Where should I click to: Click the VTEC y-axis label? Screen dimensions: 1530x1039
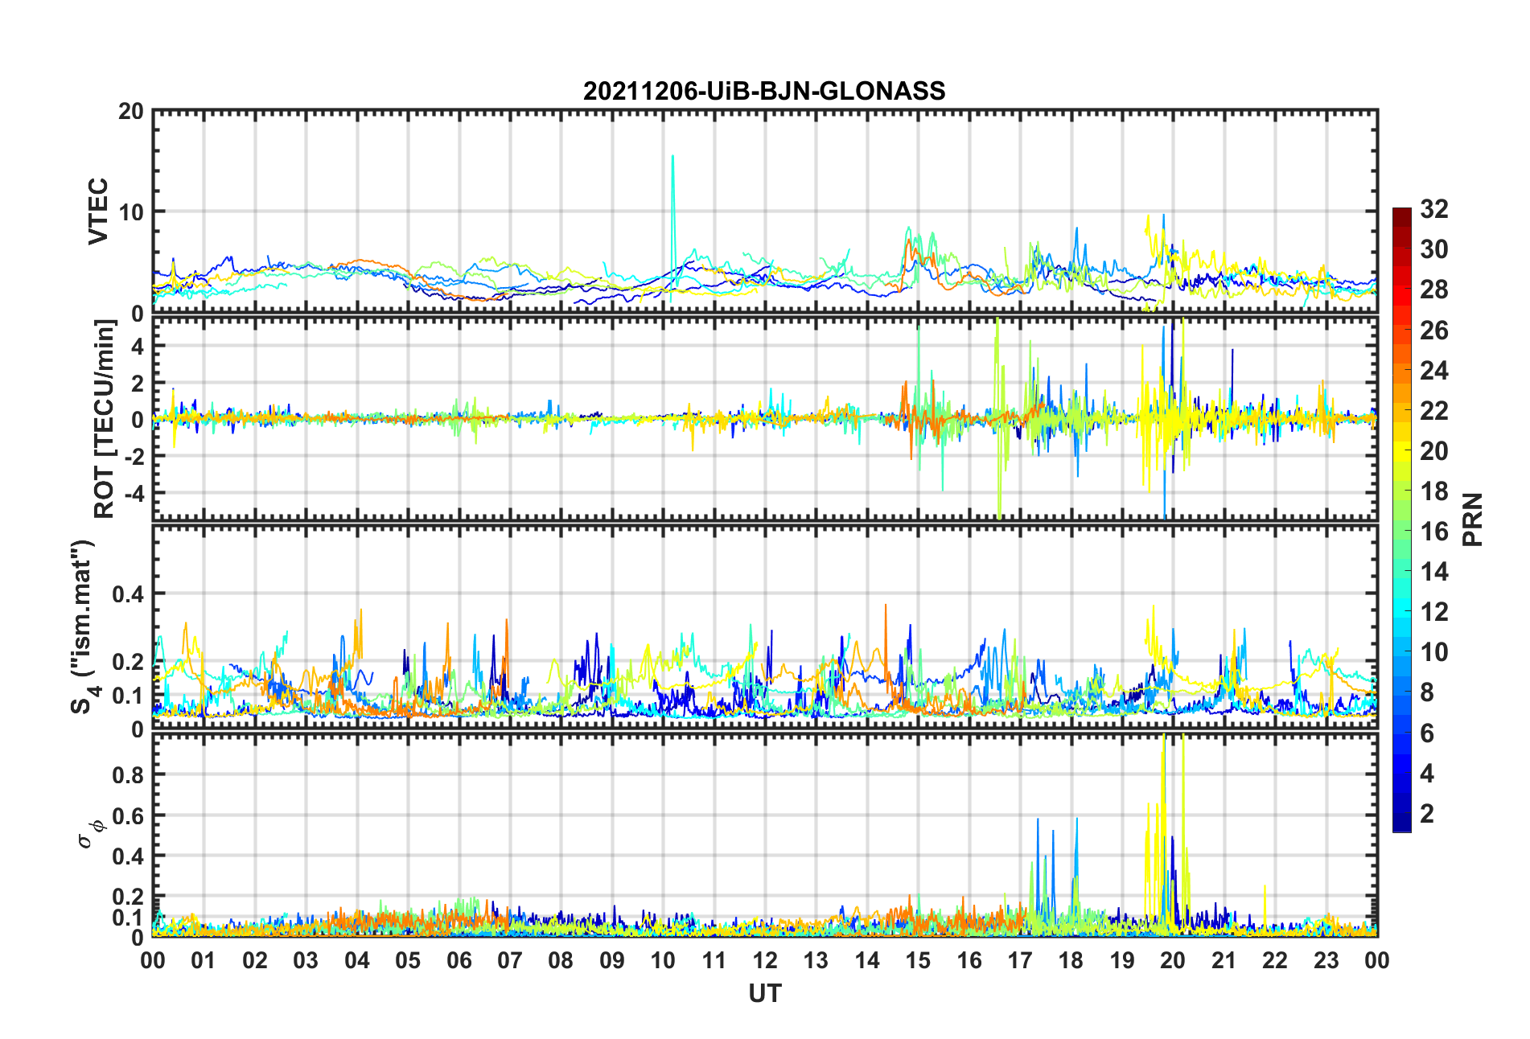pos(98,211)
